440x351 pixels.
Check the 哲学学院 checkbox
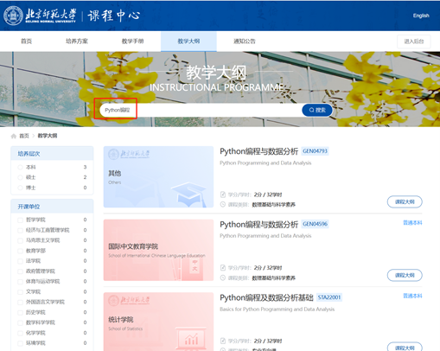[20, 220]
